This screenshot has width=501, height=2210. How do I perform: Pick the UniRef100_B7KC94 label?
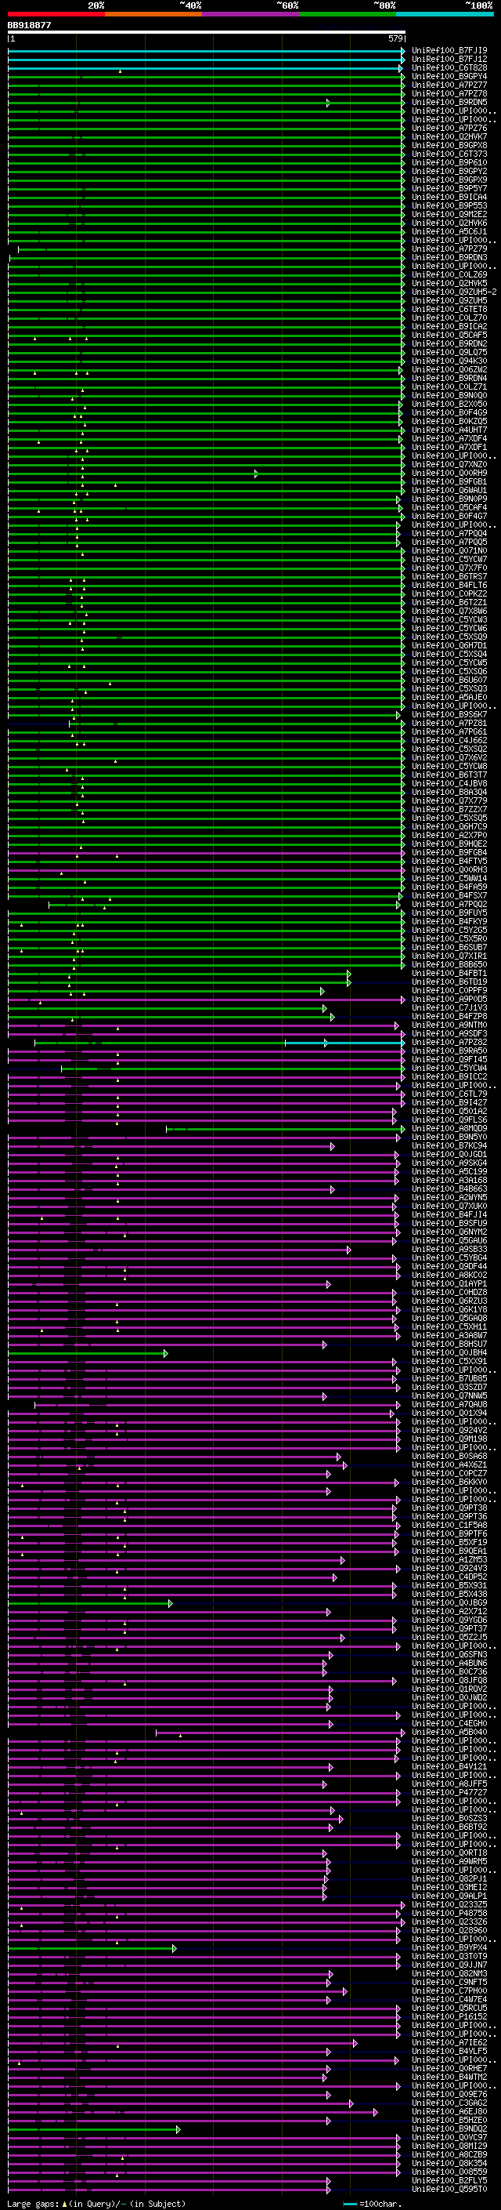[x=449, y=1145]
